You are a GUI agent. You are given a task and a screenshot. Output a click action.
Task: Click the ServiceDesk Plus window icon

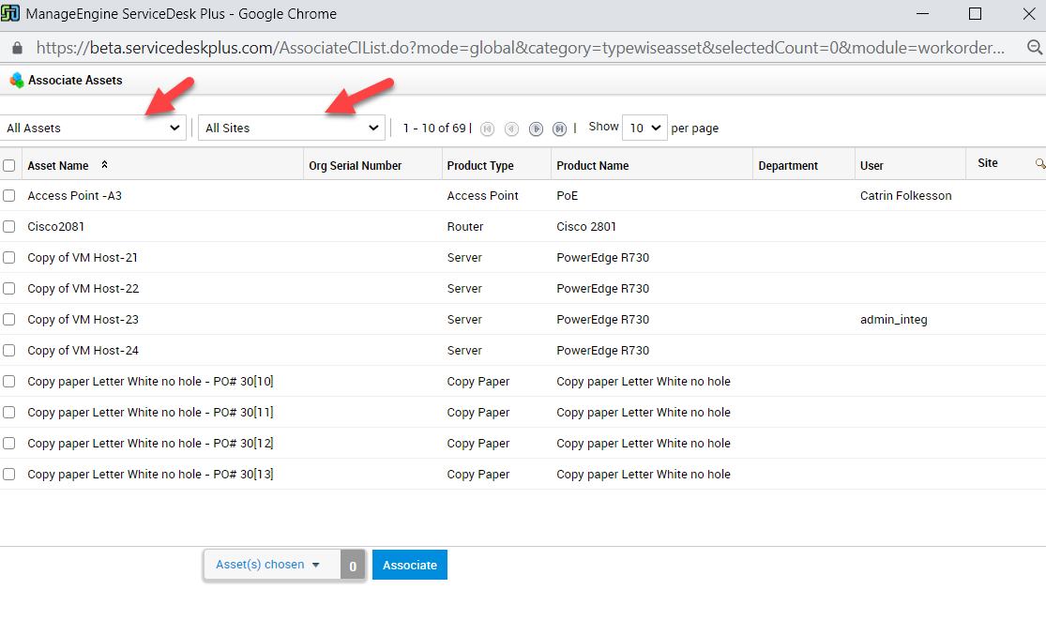point(10,13)
